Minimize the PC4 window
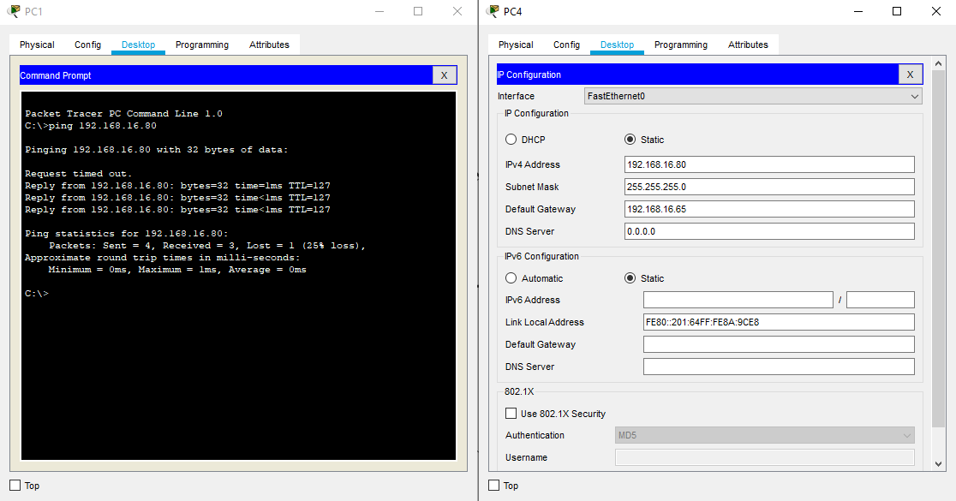 pyautogui.click(x=857, y=11)
